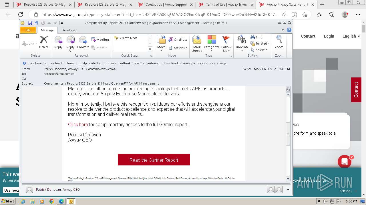The height and width of the screenshot is (205, 366).
Task: Click the Start button
Action: pyautogui.click(x=8, y=201)
